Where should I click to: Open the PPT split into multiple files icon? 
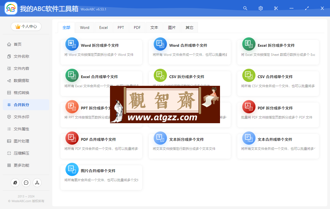click(72, 107)
